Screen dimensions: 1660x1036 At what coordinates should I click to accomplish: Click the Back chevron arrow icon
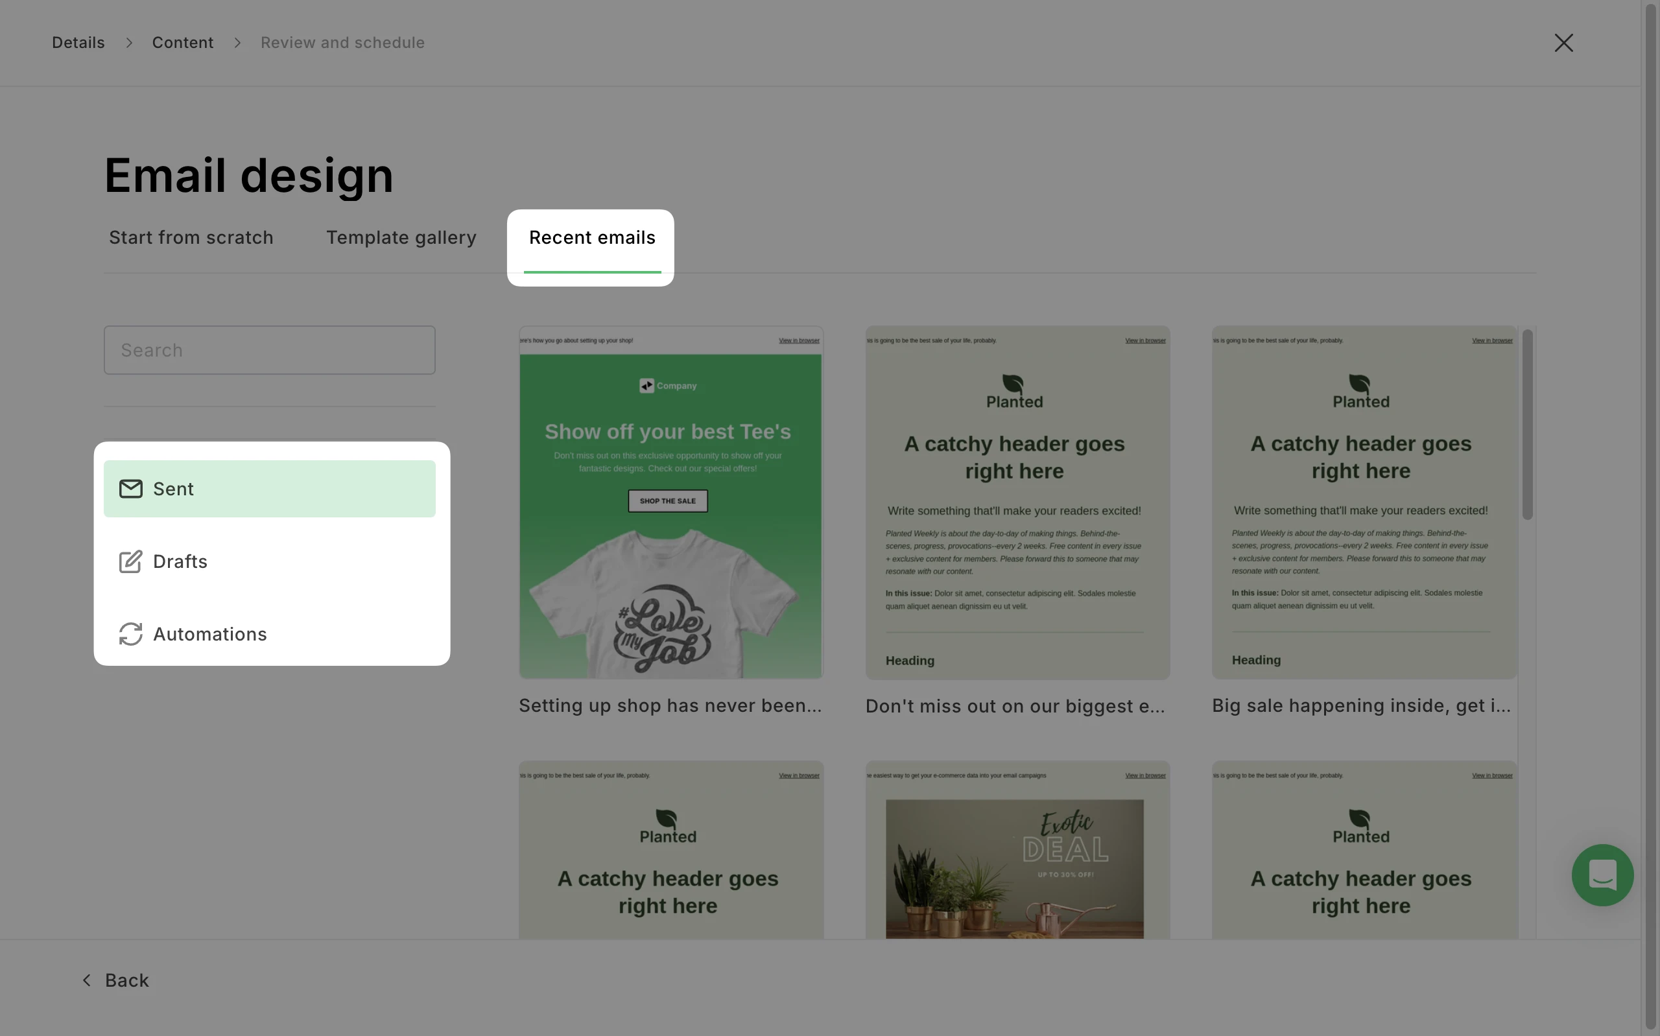click(x=87, y=980)
